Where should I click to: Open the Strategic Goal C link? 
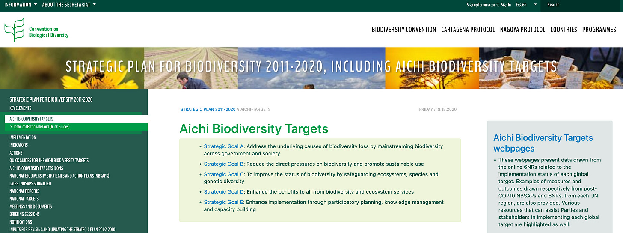point(224,174)
